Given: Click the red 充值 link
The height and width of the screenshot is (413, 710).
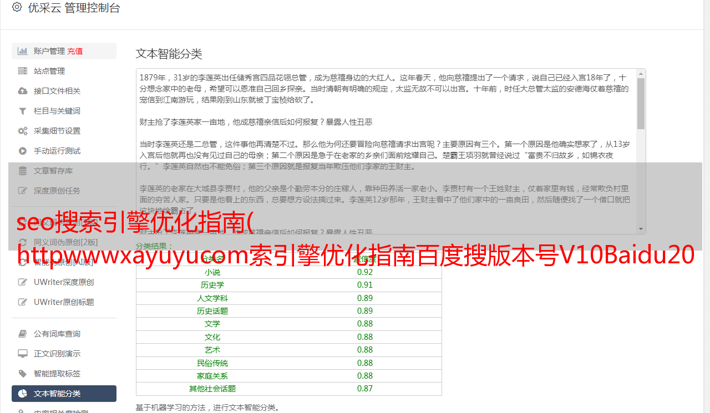Looking at the screenshot, I should click(75, 51).
